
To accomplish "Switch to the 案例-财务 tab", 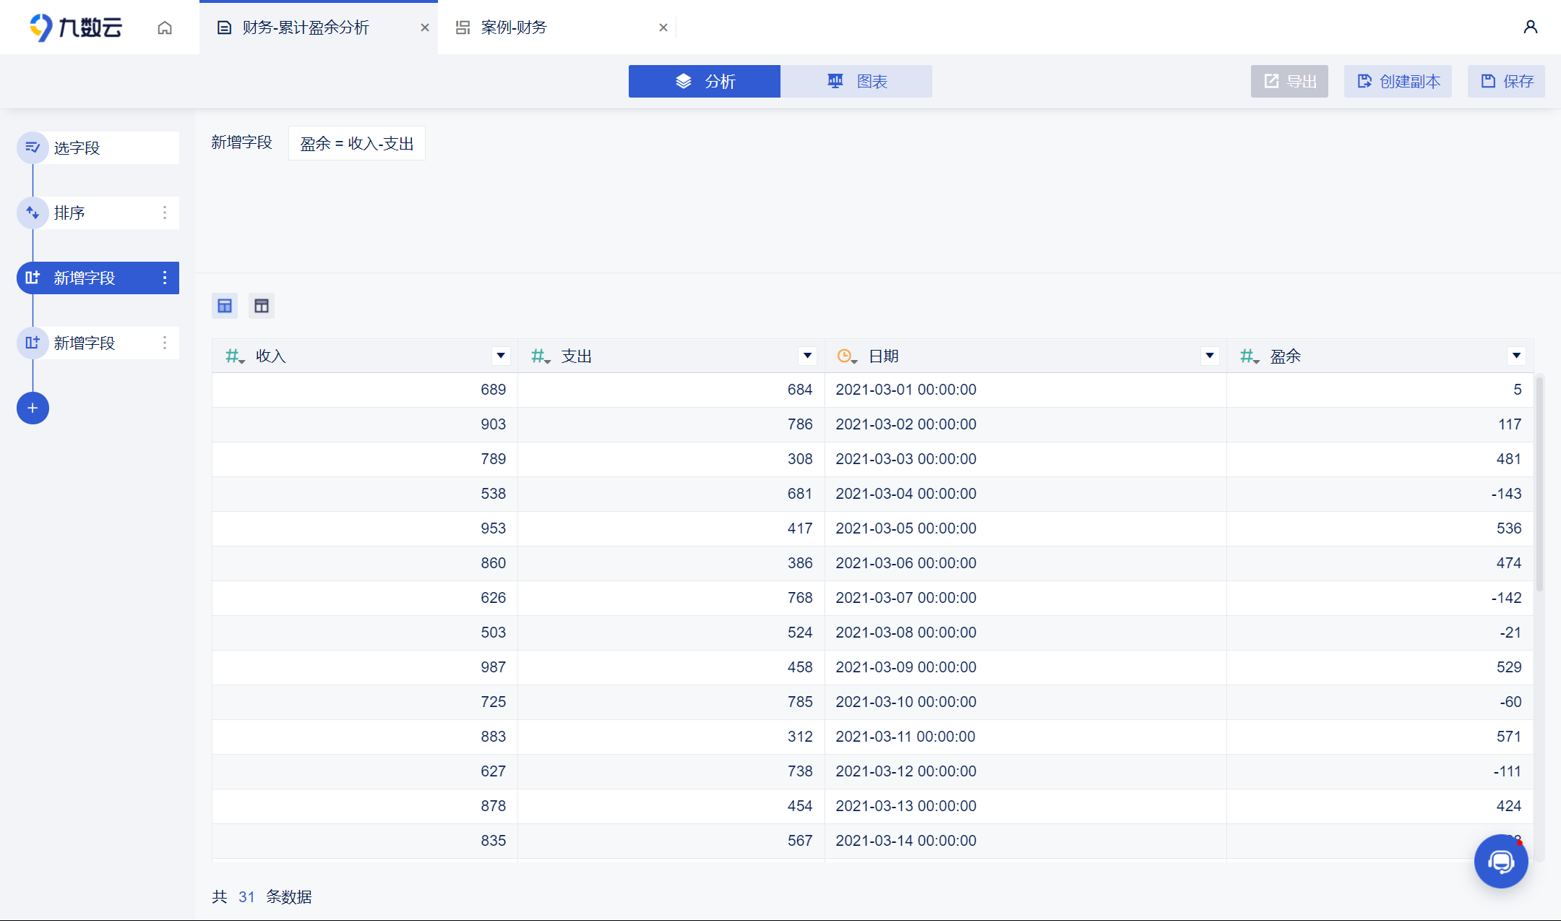I will pyautogui.click(x=514, y=27).
